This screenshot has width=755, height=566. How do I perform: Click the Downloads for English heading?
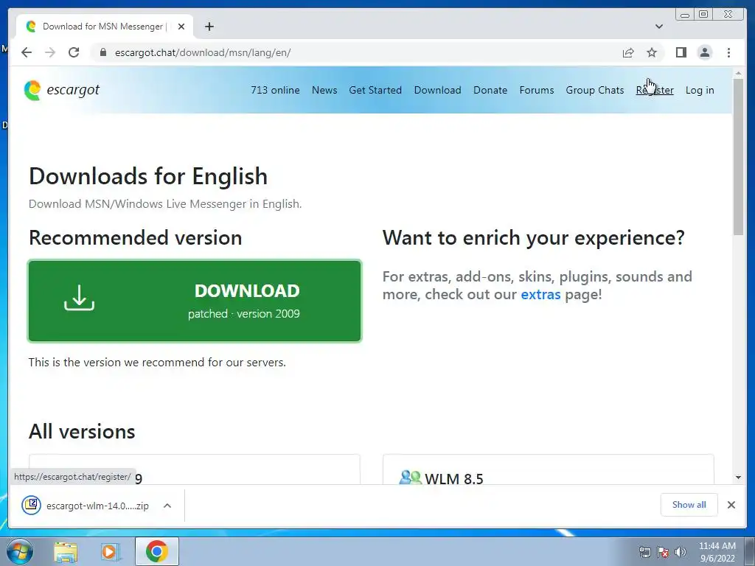(x=147, y=176)
